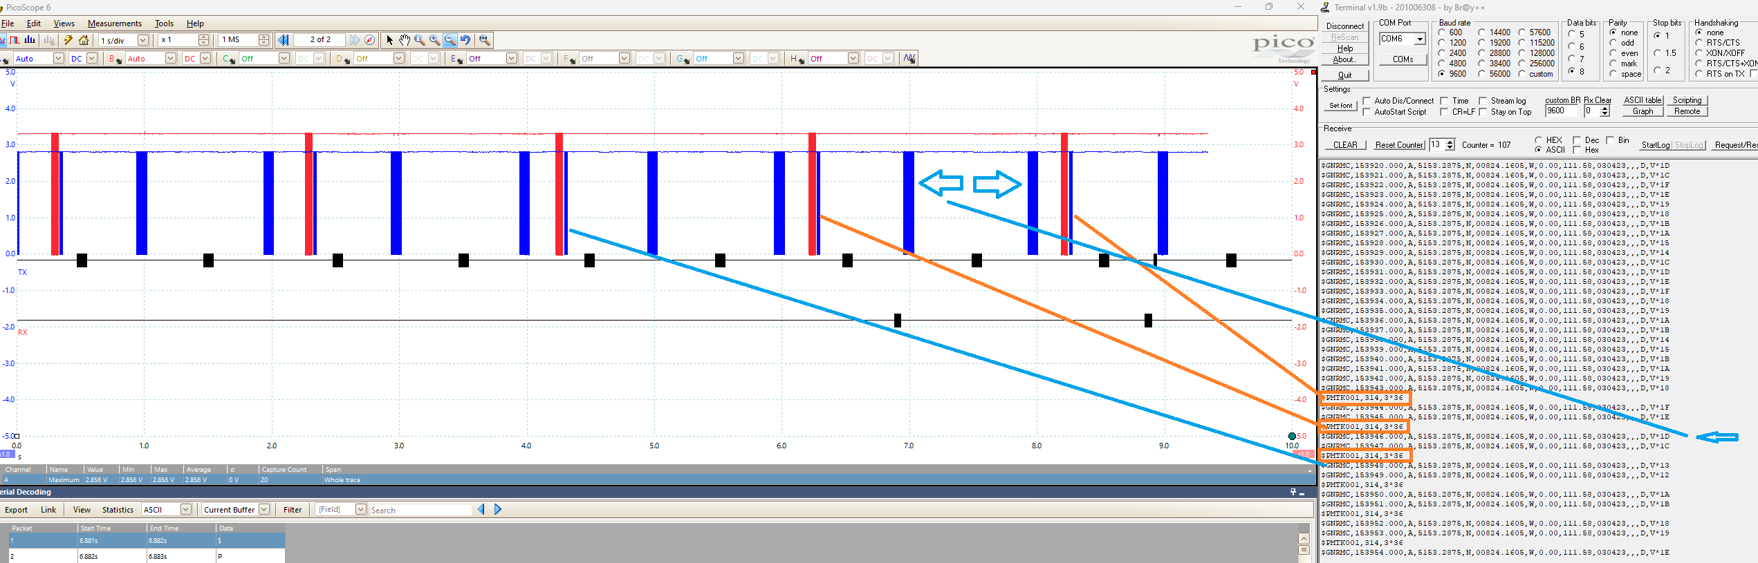Click previous search result arrow in Serial Decoding
1758x563 pixels.
[x=481, y=510]
